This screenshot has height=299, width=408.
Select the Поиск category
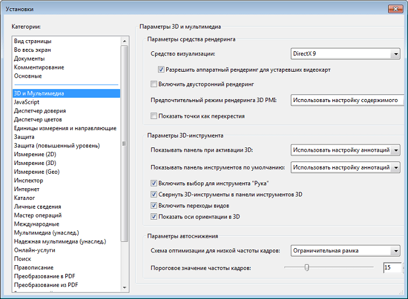(66, 259)
